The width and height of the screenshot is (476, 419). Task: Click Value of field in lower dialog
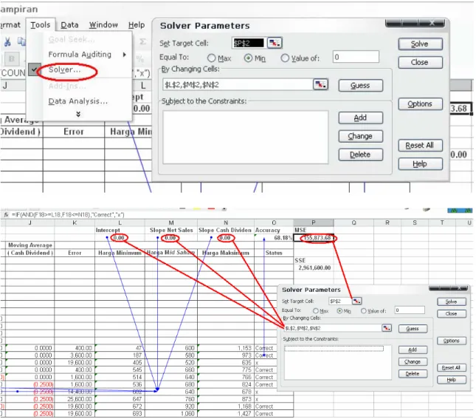(410, 310)
